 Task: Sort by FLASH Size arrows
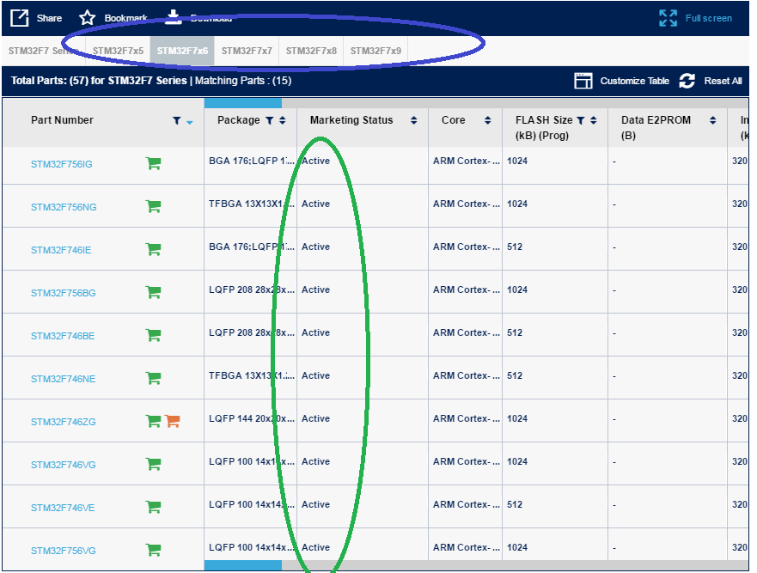594,120
